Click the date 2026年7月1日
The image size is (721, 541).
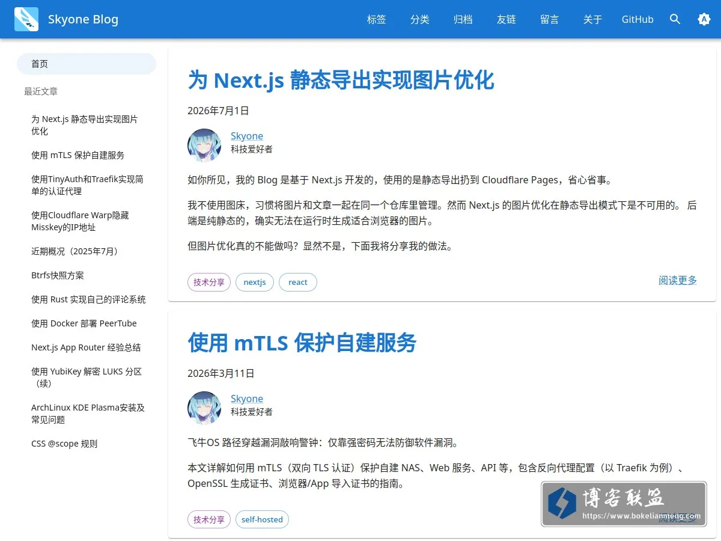click(218, 111)
